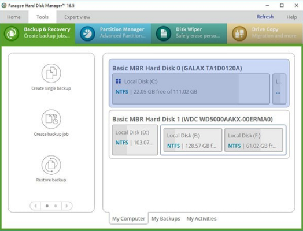Open the My Activities tab
Viewport: 303px width, 231px height.
(x=201, y=218)
